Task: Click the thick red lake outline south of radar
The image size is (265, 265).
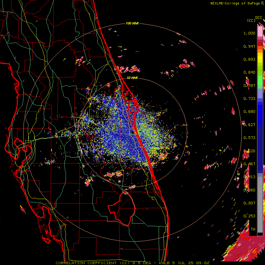Action: click(122, 209)
